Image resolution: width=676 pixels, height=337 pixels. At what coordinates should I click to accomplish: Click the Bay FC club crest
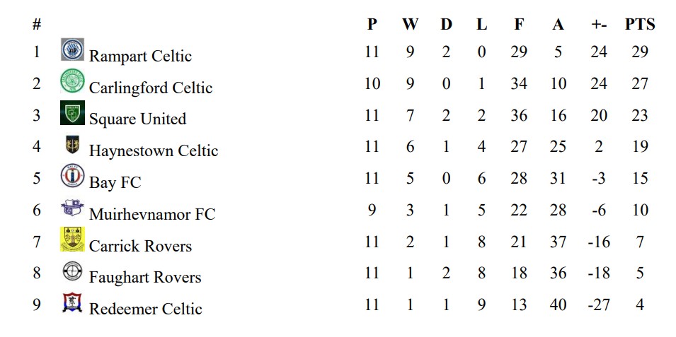pos(72,176)
